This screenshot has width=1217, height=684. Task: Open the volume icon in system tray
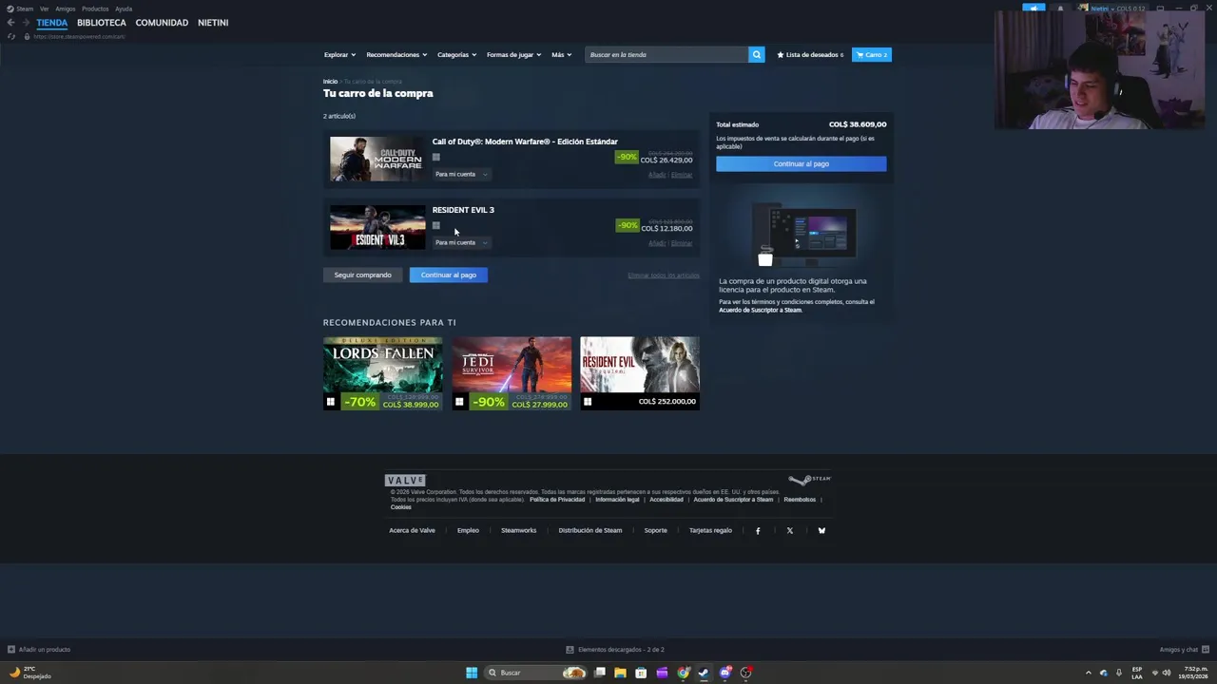[1167, 673]
